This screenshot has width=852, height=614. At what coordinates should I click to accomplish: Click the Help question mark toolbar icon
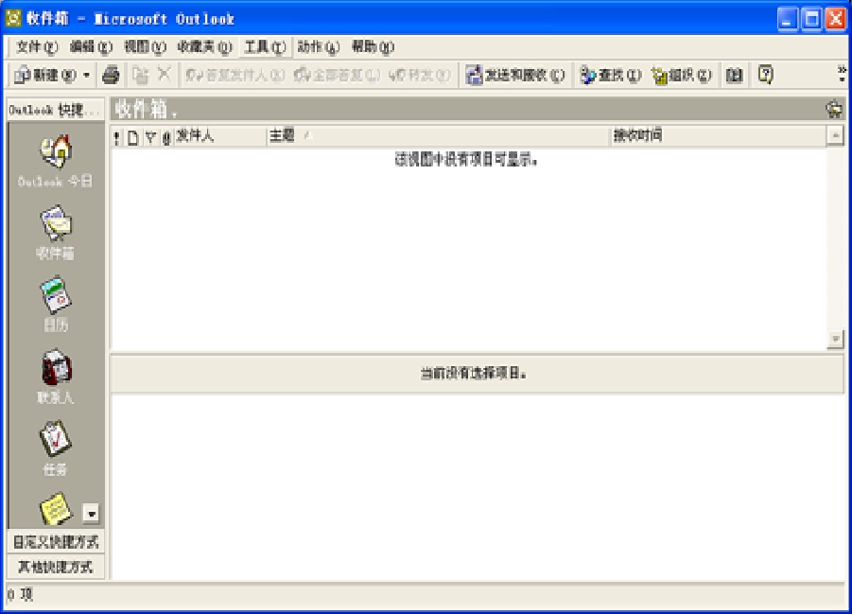(766, 74)
